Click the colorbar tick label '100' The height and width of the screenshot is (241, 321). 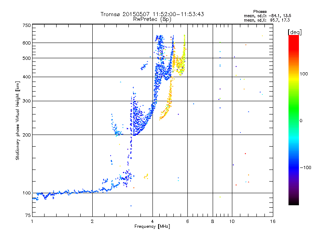click(x=304, y=74)
